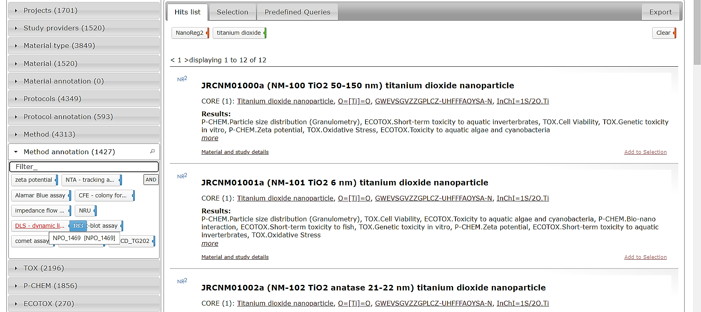Click the blue handle on zeta potential tag

[x=56, y=180]
